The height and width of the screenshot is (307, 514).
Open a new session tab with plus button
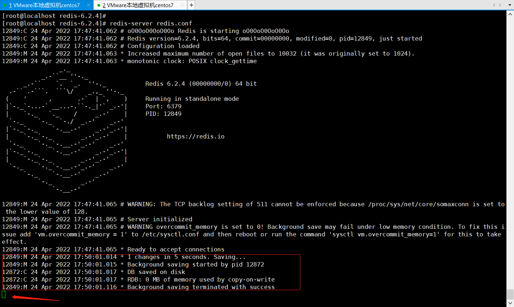pos(191,5)
